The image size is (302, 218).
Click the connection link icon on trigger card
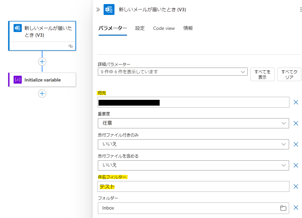click(x=71, y=46)
